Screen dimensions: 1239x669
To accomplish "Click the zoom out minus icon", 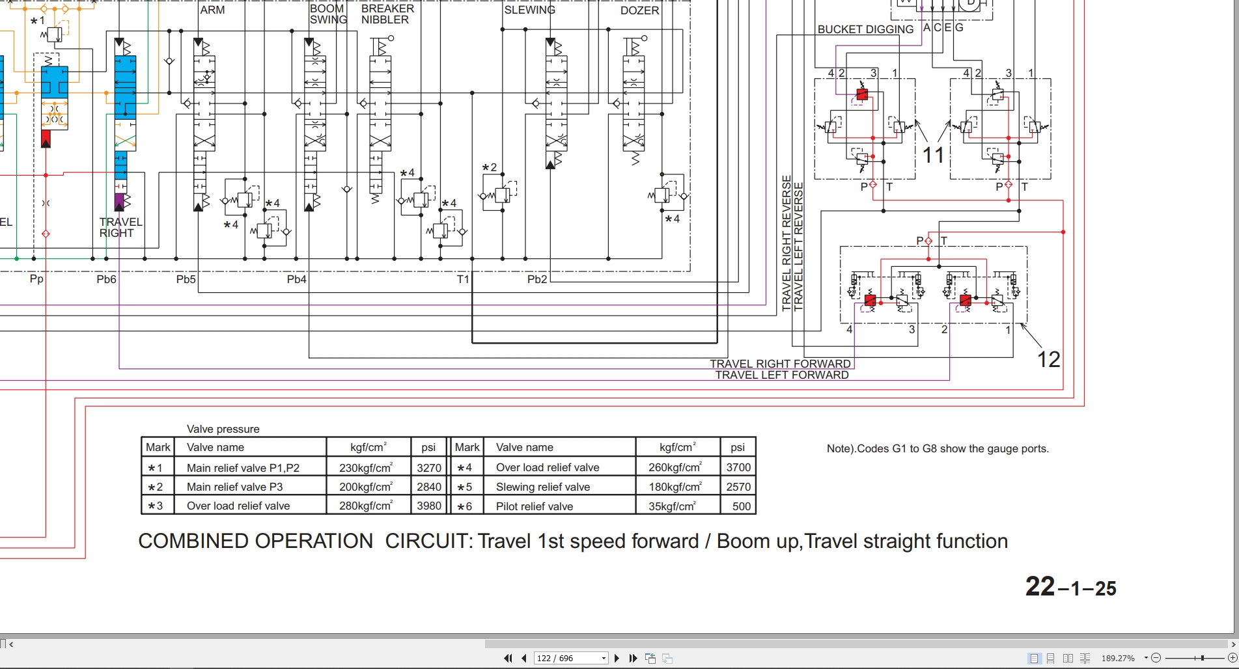I will tap(1156, 659).
